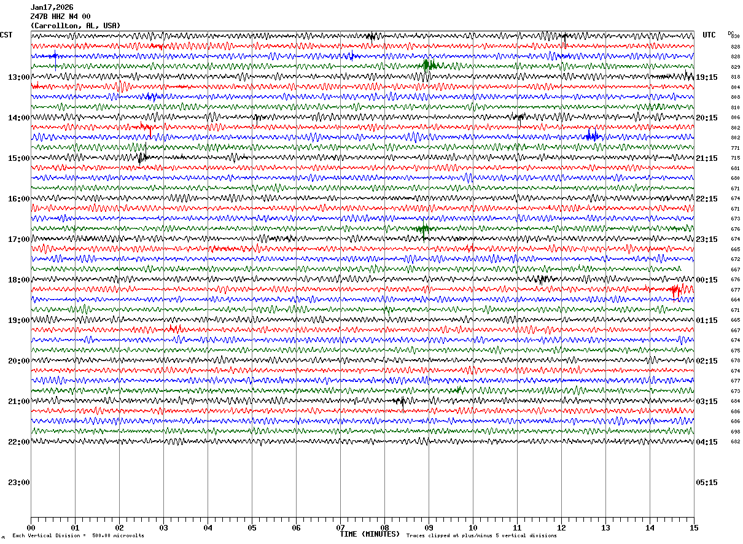743x544 pixels.
Task: Click the location text (Carrollton, AL, USA)
Action: (x=76, y=26)
